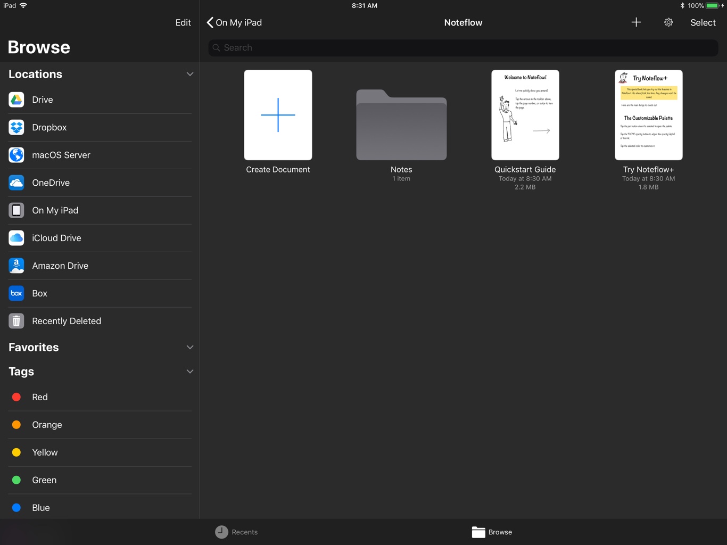Click the Try Noteflow+ file name
The width and height of the screenshot is (727, 545).
tap(649, 169)
